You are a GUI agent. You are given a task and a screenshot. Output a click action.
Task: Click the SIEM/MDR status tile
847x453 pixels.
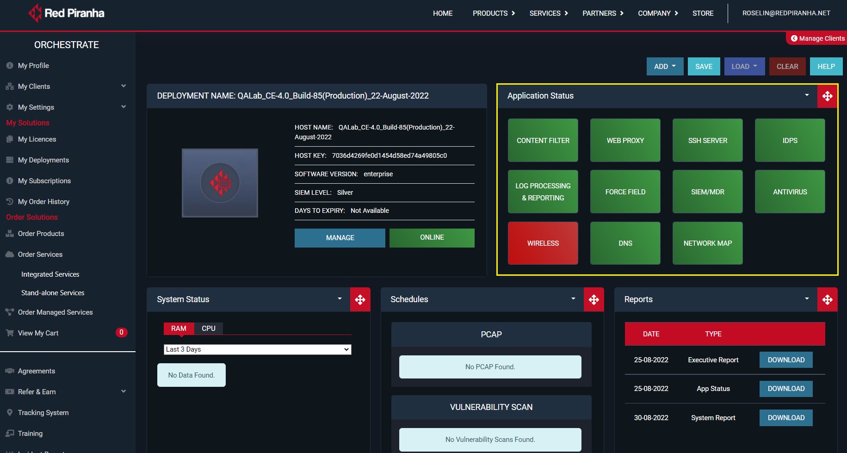pyautogui.click(x=708, y=192)
